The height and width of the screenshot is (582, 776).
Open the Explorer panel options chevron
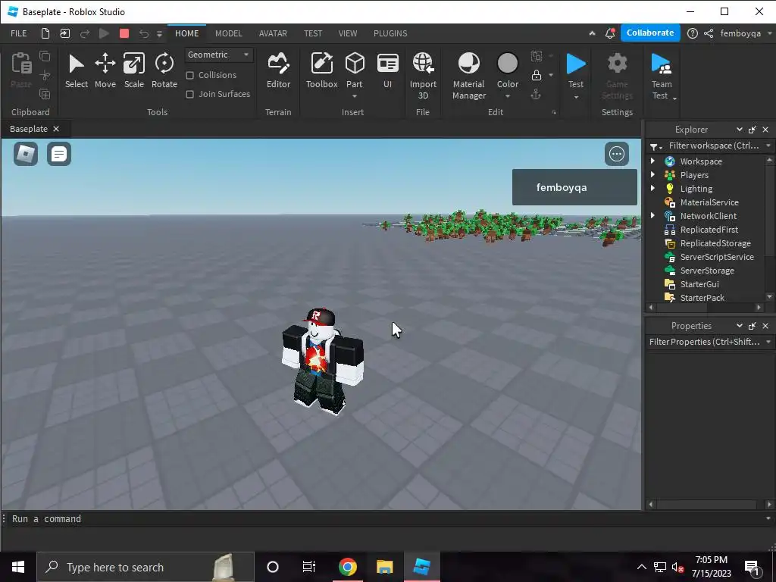click(x=740, y=129)
